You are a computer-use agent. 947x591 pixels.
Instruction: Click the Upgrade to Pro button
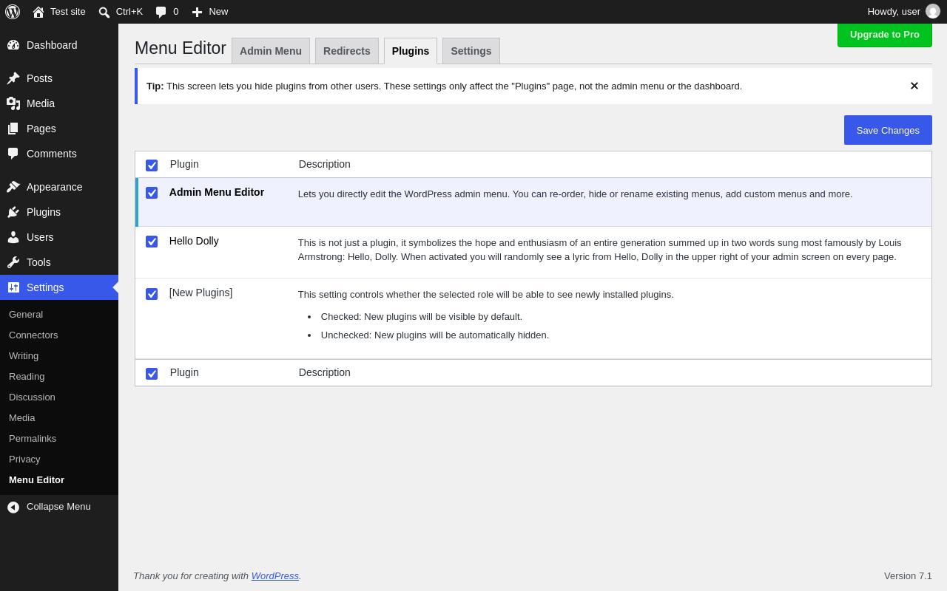pos(885,35)
